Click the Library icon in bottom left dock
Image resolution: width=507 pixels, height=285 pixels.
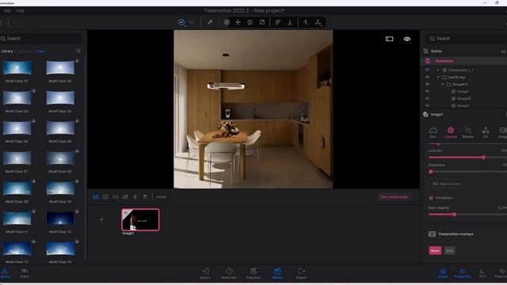coord(6,273)
